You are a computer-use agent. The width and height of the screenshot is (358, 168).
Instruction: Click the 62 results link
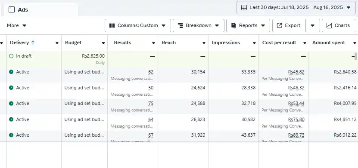[x=151, y=72]
